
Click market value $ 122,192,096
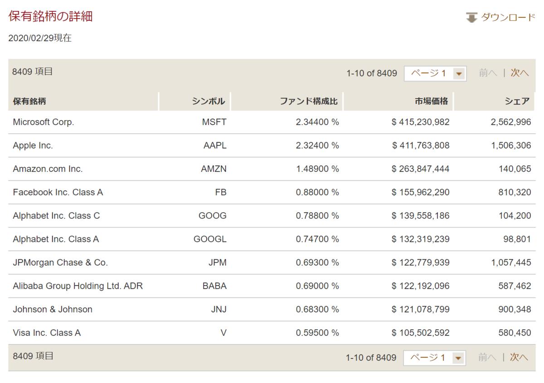click(421, 286)
